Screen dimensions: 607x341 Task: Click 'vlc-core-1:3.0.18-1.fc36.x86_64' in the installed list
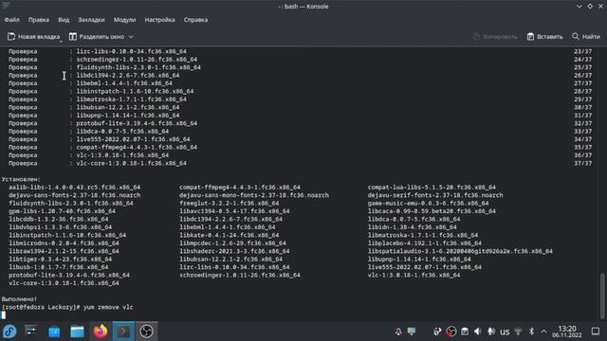pyautogui.click(x=64, y=283)
